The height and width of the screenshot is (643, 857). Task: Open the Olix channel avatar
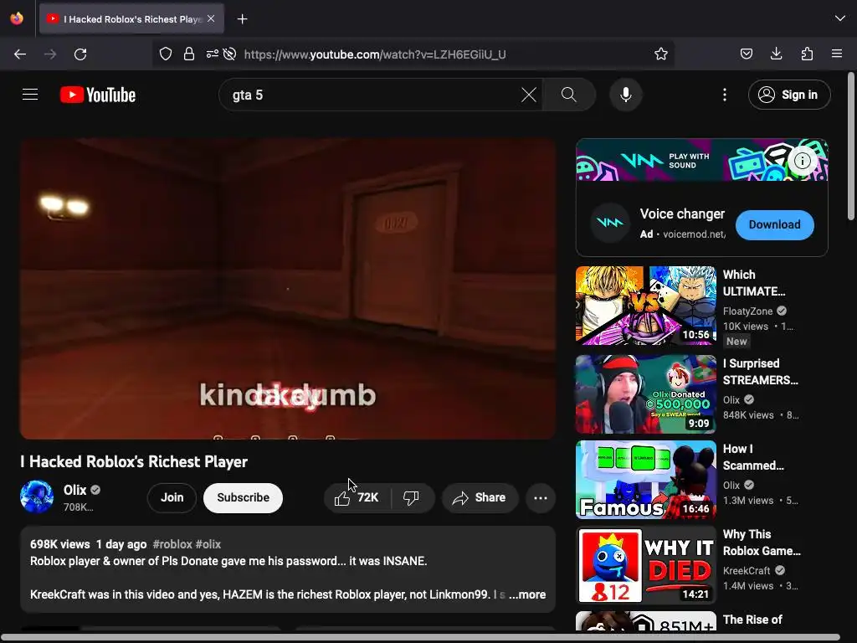pyautogui.click(x=37, y=497)
